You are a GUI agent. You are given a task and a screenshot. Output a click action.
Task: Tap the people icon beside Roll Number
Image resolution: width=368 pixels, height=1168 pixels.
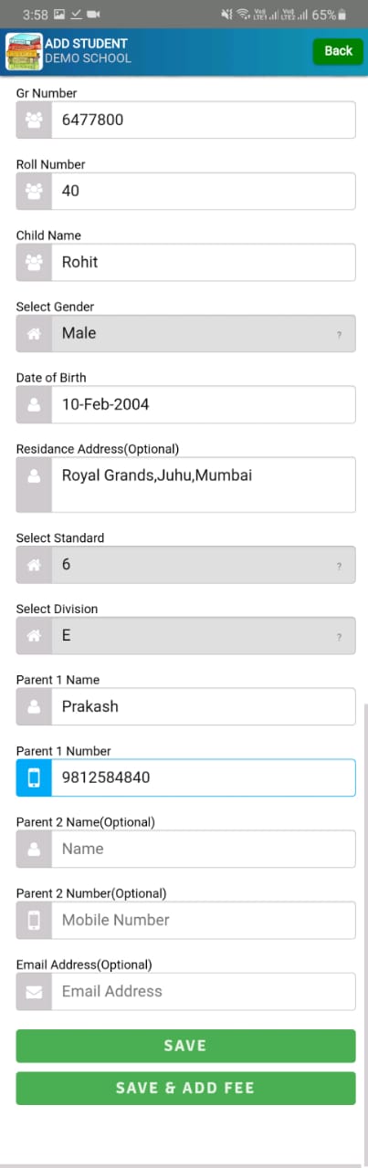pyautogui.click(x=34, y=191)
